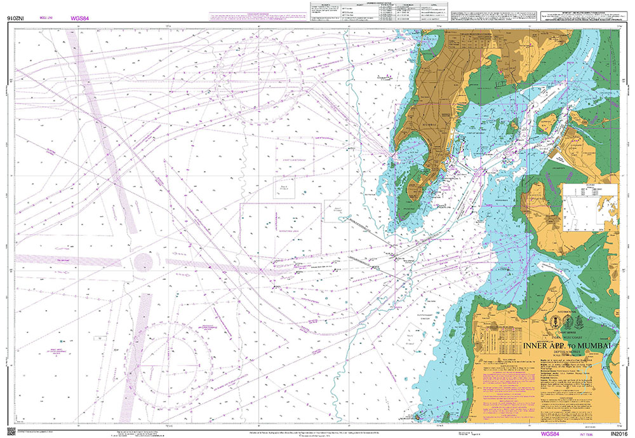Click the middle emblem seal above the title

pos(568,322)
